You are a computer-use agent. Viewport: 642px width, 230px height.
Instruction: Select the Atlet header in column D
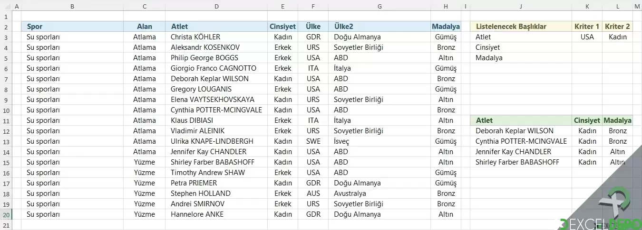[x=216, y=27]
